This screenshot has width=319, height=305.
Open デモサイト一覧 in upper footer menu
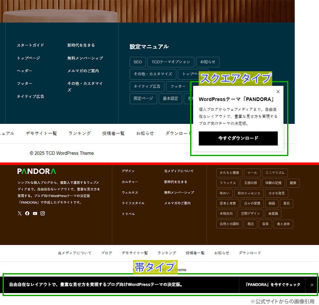[41, 133]
